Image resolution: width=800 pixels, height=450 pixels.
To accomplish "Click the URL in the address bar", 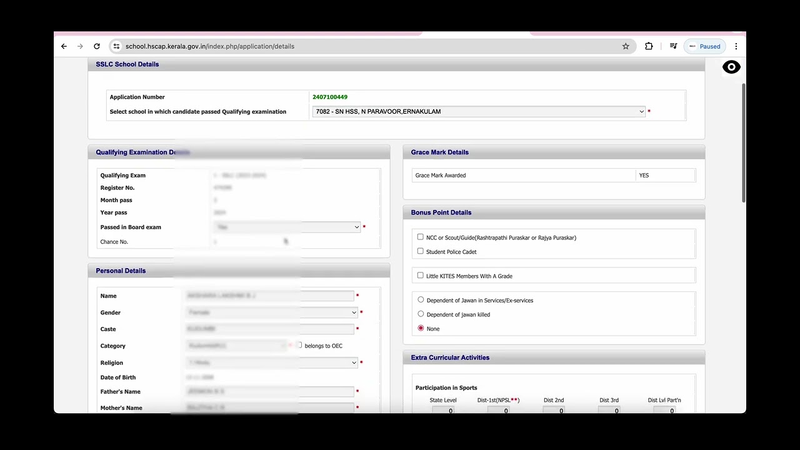I will point(209,46).
